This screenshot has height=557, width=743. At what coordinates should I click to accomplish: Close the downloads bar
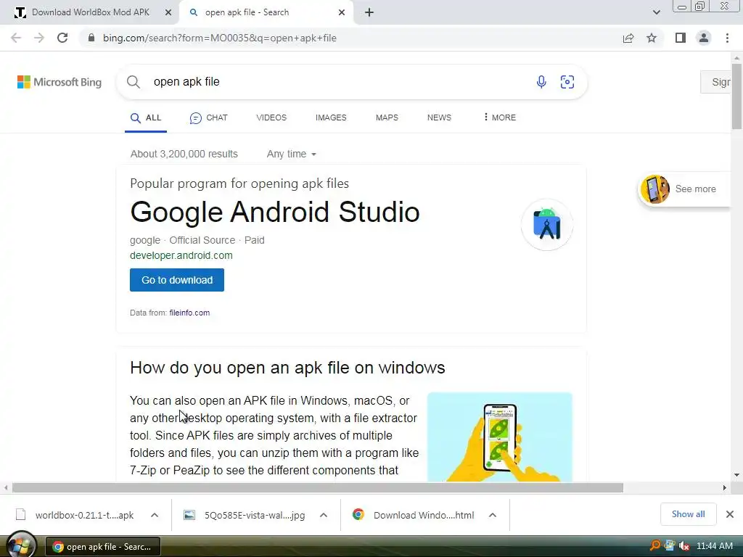tap(730, 514)
